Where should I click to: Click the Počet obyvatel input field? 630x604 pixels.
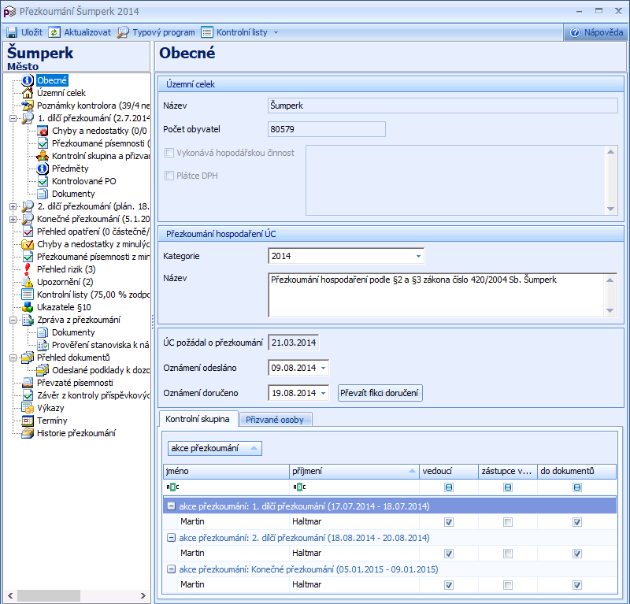click(327, 129)
